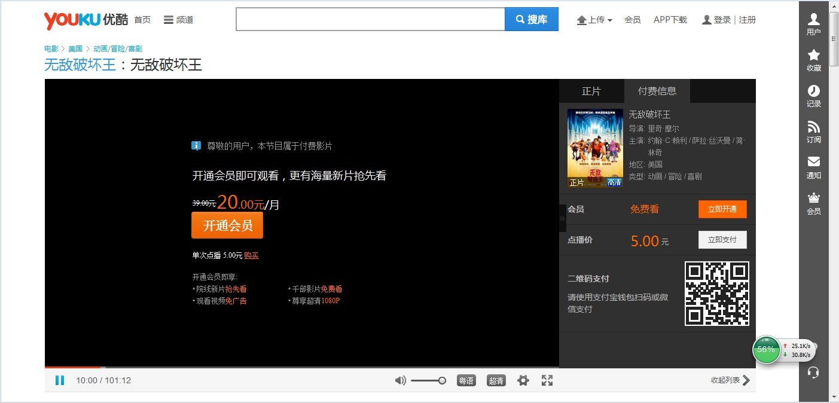Screen dimensions: 839x403
Task: Open the 会员 link in top navigation
Action: click(x=633, y=20)
